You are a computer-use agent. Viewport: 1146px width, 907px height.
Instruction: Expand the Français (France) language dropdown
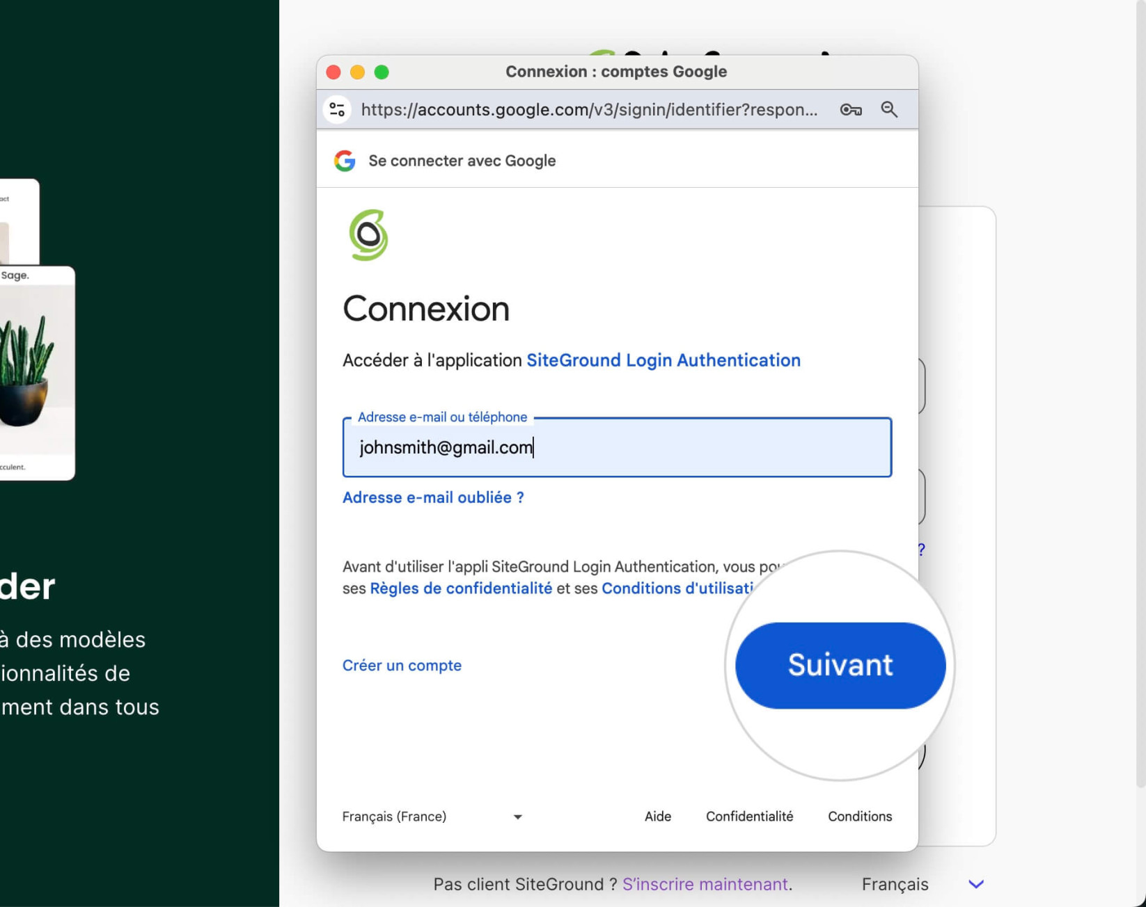pyautogui.click(x=432, y=817)
